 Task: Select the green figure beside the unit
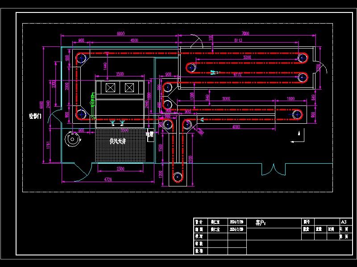pyautogui.click(x=93, y=105)
